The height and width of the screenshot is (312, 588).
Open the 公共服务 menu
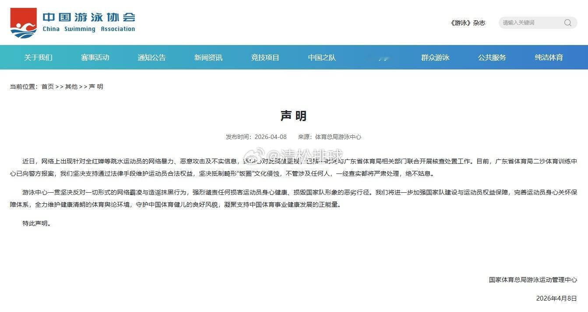(492, 57)
